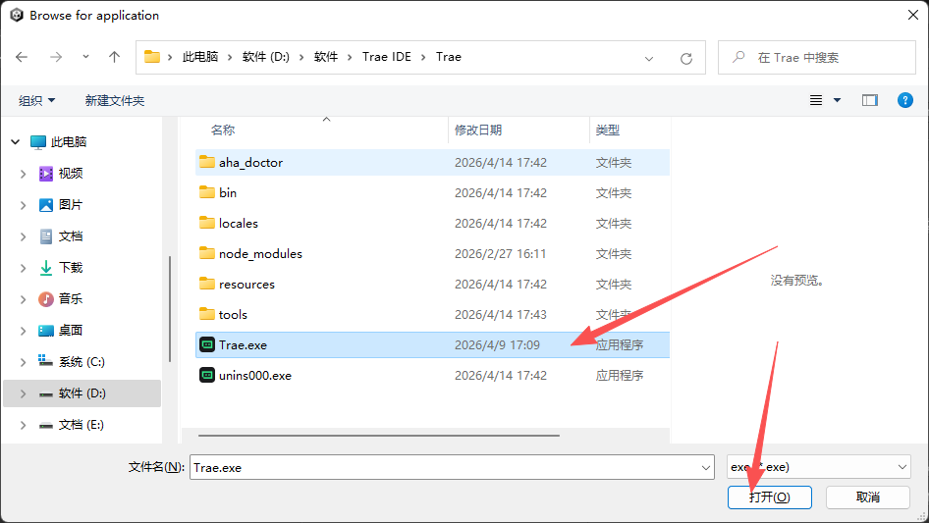Sort by 修改日期 column header
This screenshot has width=929, height=523.
478,130
